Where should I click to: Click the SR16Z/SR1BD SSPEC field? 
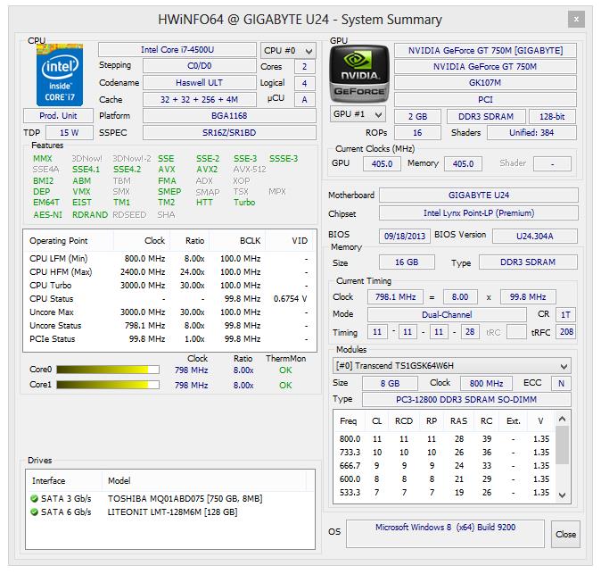click(229, 133)
